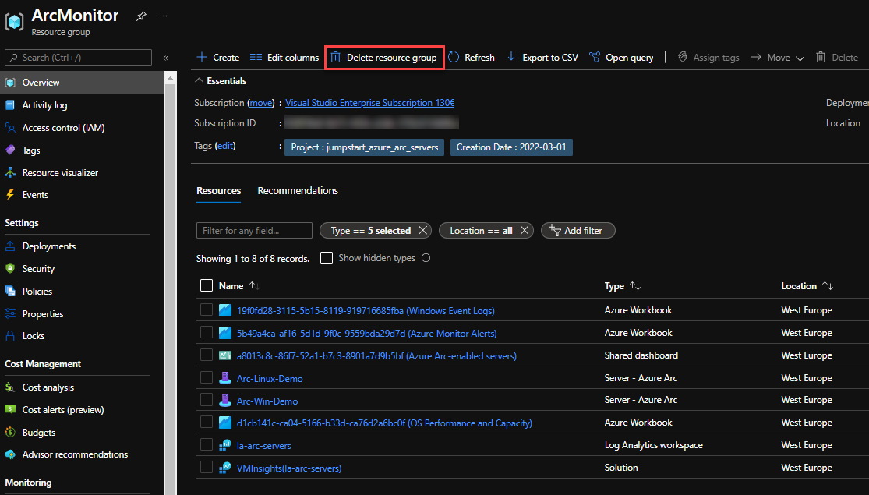The height and width of the screenshot is (495, 869).
Task: Click Delete resource group
Action: pyautogui.click(x=384, y=57)
